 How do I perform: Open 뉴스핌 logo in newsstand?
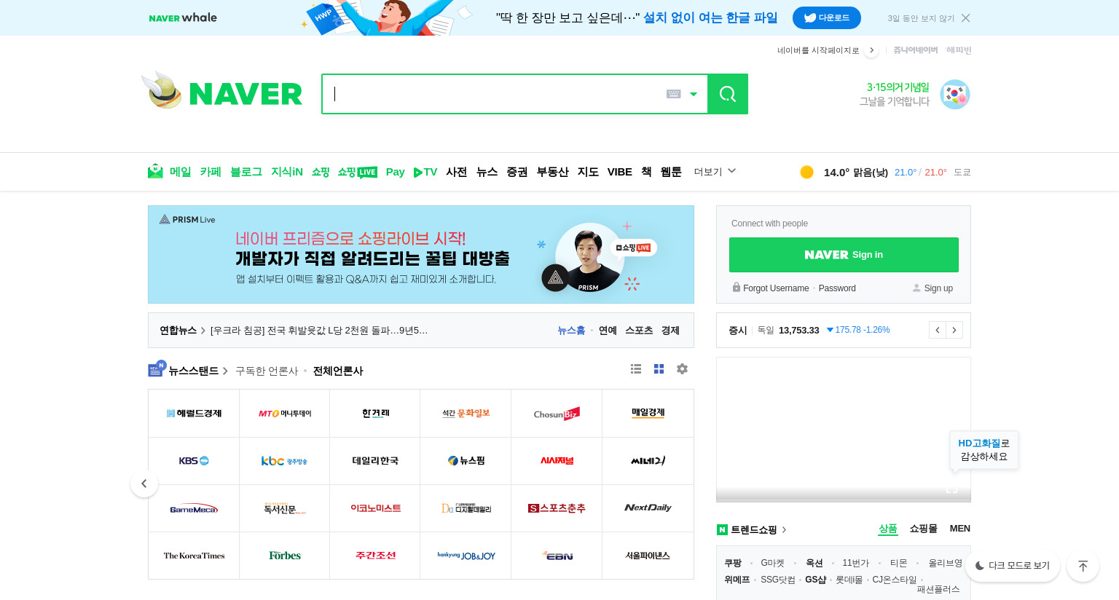[466, 461]
